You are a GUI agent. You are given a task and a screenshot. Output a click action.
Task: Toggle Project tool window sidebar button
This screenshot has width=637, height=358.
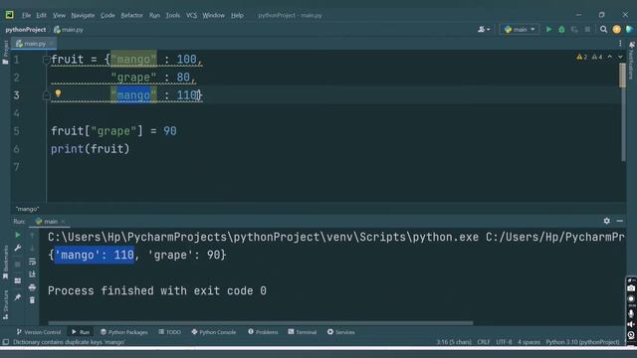[x=5, y=53]
